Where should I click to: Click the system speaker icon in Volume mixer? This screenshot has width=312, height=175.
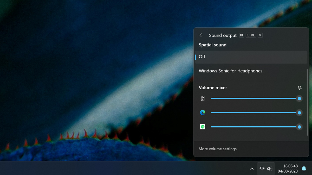click(203, 98)
